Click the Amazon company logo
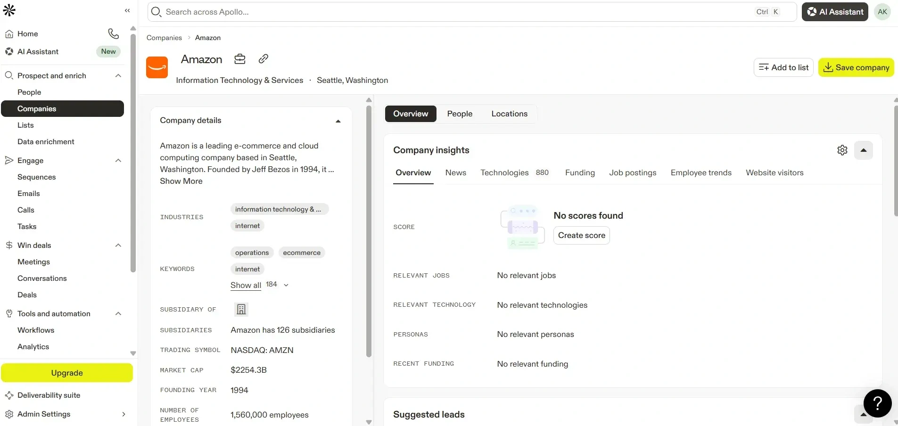898x426 pixels. click(x=157, y=67)
